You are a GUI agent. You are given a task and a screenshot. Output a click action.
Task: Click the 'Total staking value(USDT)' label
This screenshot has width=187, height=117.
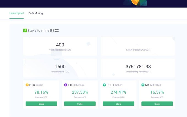click(138, 72)
